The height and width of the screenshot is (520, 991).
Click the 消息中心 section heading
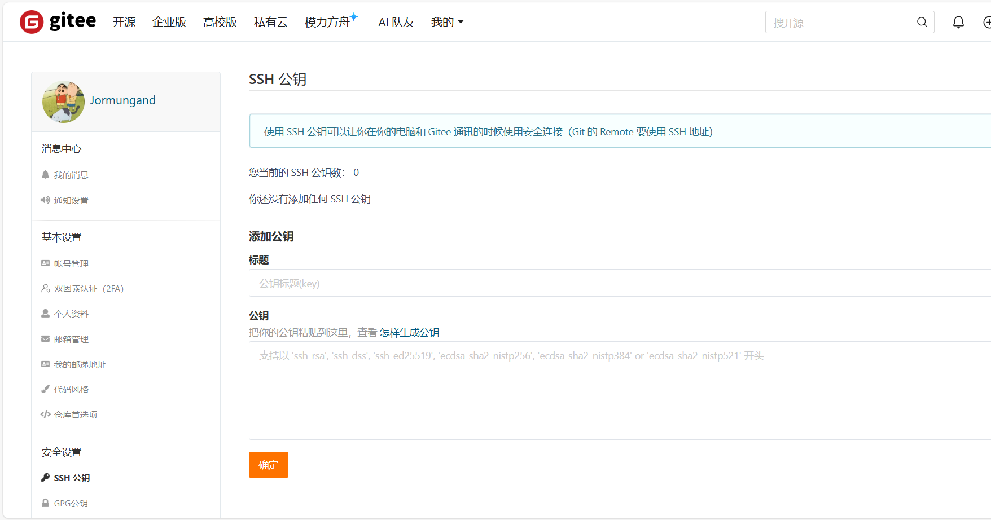click(x=62, y=149)
